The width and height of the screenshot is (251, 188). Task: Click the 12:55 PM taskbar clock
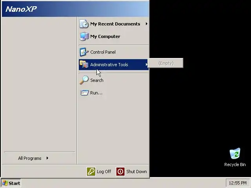tap(238, 183)
